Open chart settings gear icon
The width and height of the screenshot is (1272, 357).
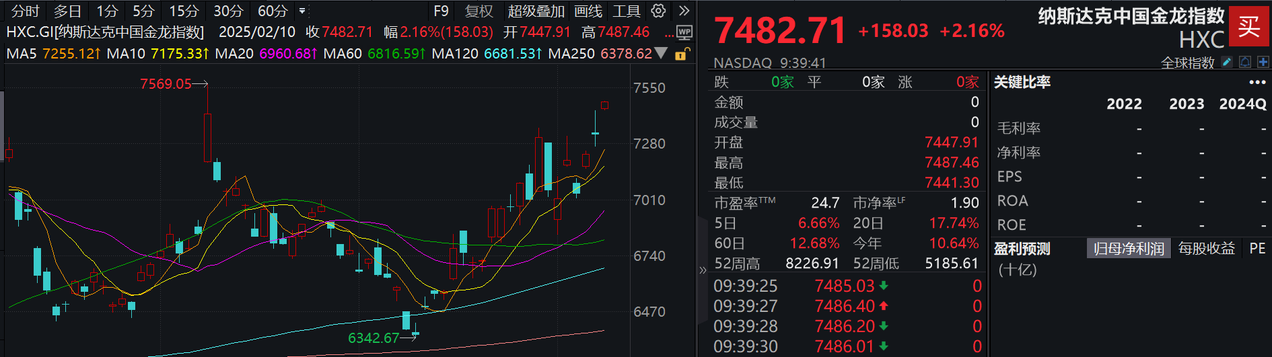[658, 11]
